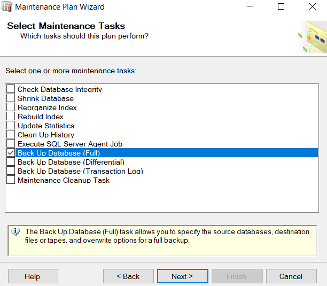Image resolution: width=327 pixels, height=286 pixels.
Task: Click the info icon in description box
Action: (16, 232)
